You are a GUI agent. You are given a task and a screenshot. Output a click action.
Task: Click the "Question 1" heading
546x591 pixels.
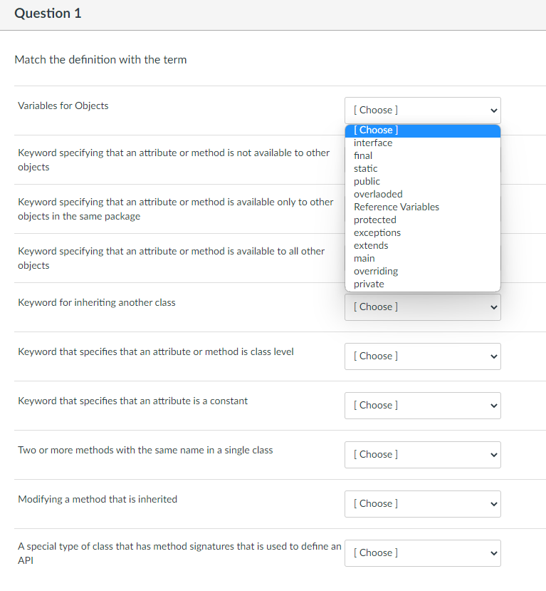48,13
